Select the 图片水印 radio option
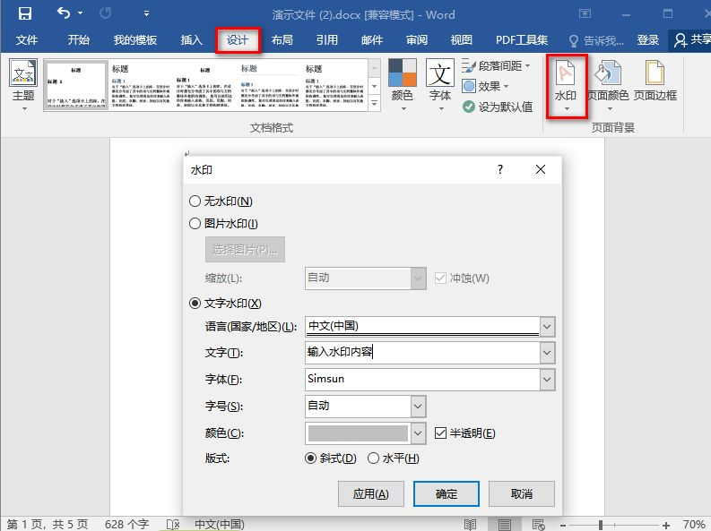711x531 pixels. tap(195, 223)
